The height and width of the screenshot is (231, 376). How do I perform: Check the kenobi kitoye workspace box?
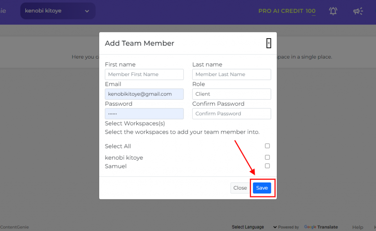click(x=267, y=157)
